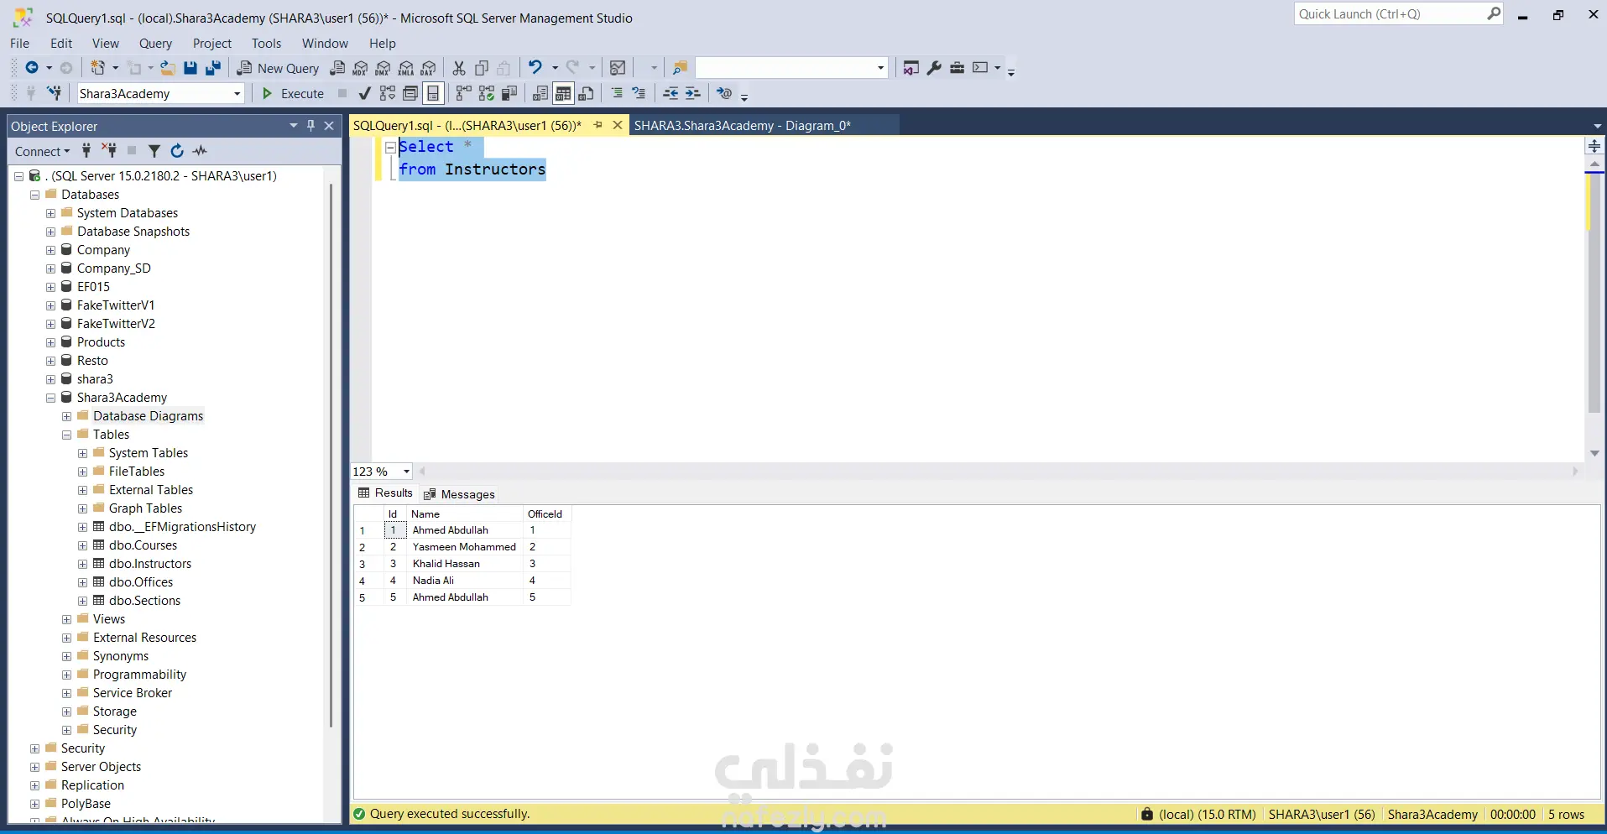The width and height of the screenshot is (1607, 834).
Task: Decrease the line indent
Action: pos(670,93)
